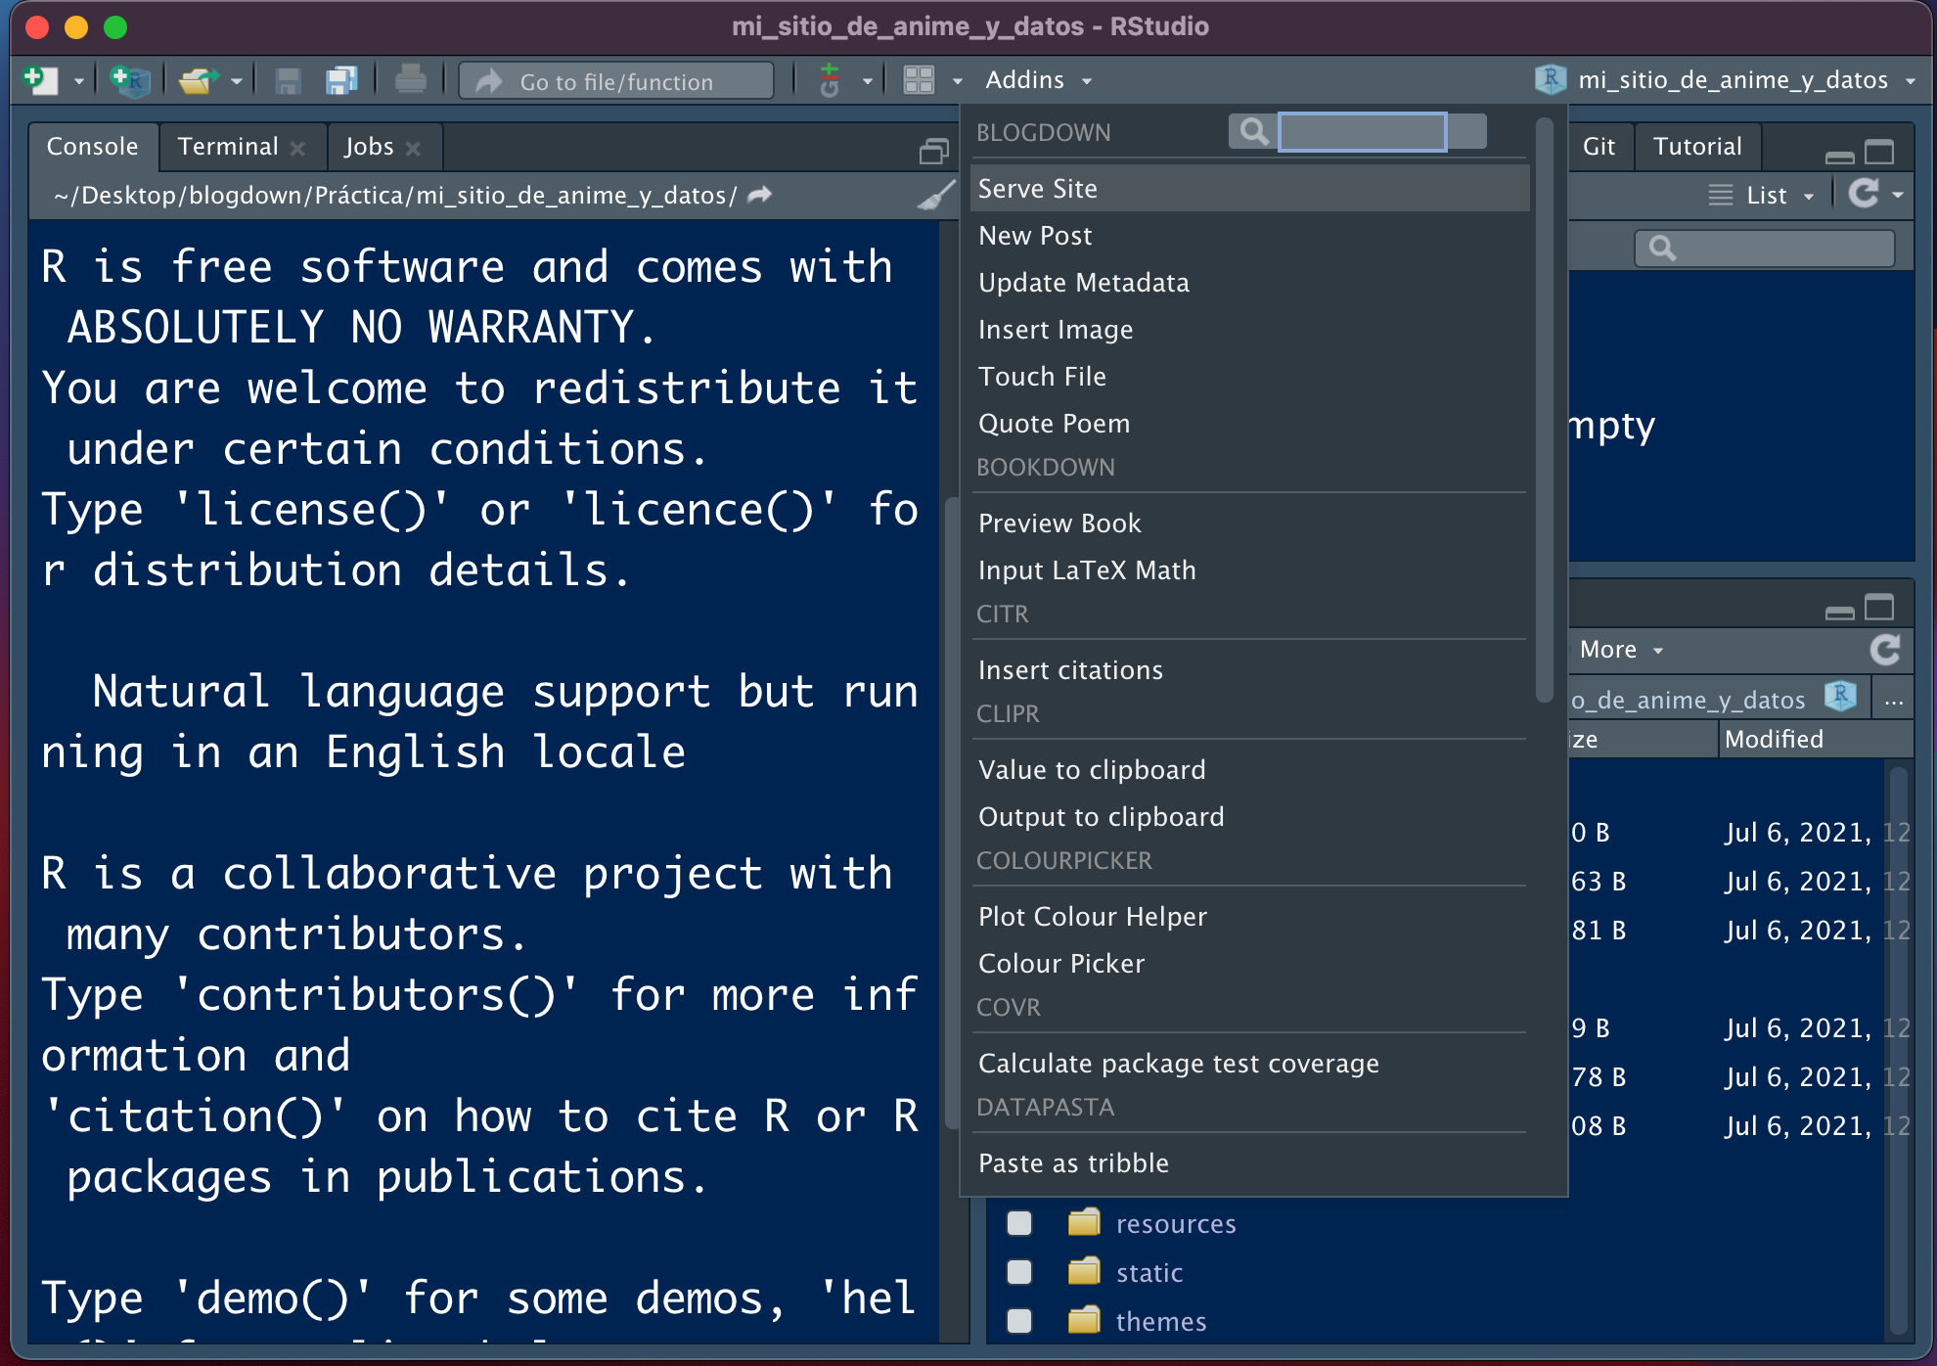This screenshot has width=1937, height=1366.
Task: Click Colour Picker addin entry
Action: tap(1061, 964)
